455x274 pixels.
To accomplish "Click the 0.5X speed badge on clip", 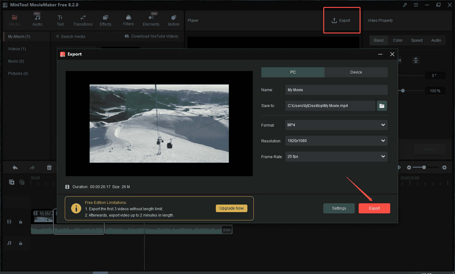I will pyautogui.click(x=227, y=230).
